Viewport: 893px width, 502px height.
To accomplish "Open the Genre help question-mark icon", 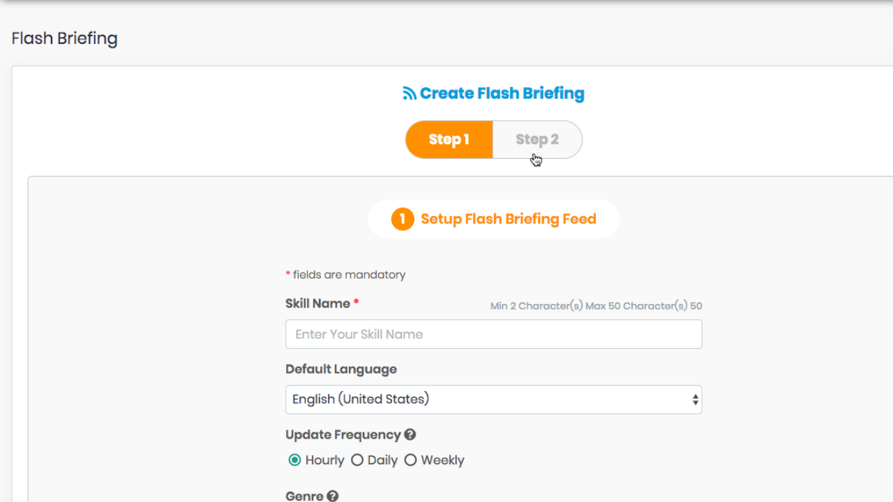I will click(x=333, y=496).
